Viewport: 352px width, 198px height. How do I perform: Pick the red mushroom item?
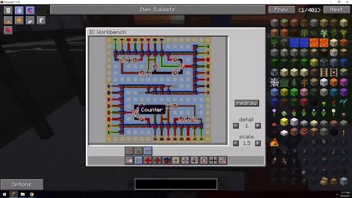tap(274, 124)
